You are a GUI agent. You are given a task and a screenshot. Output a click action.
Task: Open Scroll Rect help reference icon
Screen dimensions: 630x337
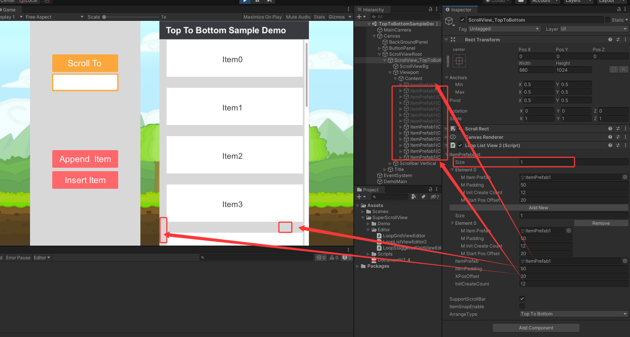click(610, 129)
